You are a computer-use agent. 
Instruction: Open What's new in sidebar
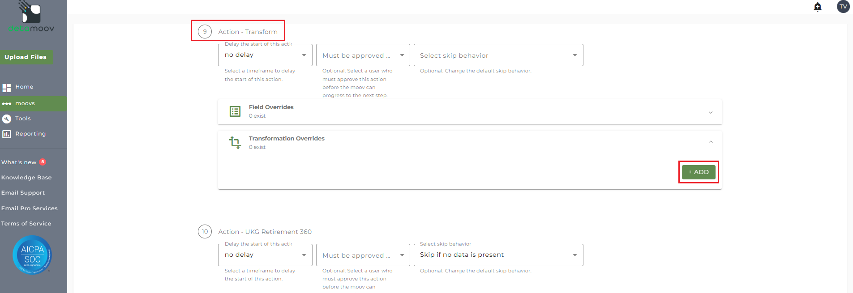(x=19, y=162)
